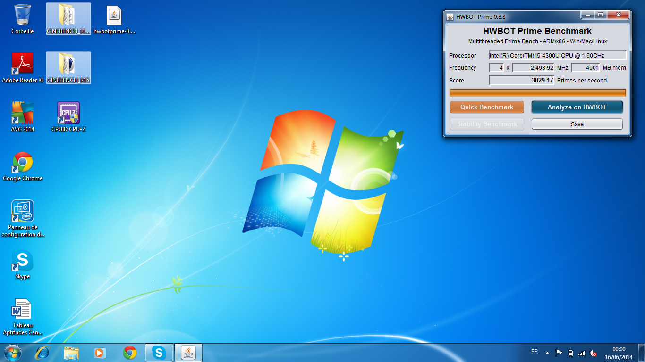Click the Multithreaded Prime Bench subtitle text
645x362 pixels.
point(537,41)
